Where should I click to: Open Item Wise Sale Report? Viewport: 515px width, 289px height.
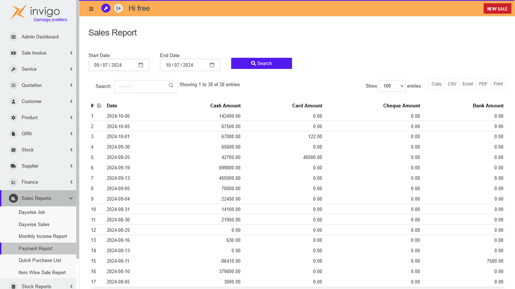click(42, 272)
